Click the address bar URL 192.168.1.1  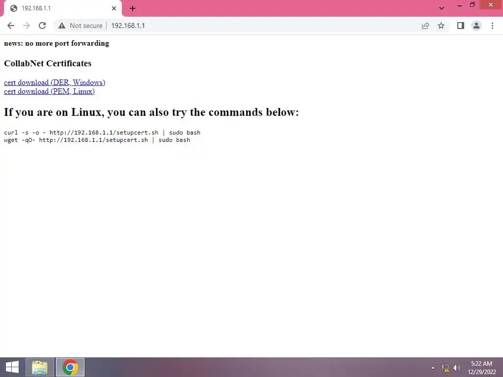[x=128, y=26]
